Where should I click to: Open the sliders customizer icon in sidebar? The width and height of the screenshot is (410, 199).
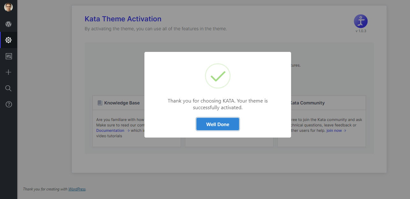[x=9, y=56]
